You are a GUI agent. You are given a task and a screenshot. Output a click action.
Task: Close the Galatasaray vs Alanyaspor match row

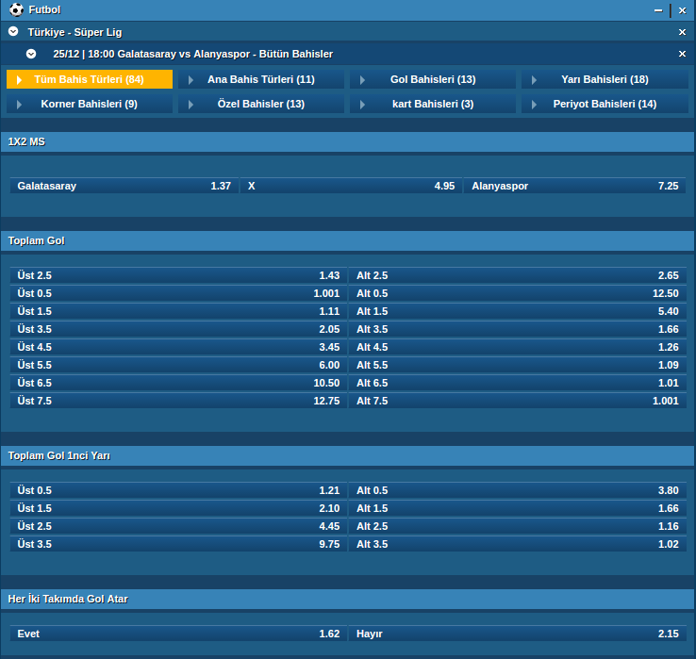pos(682,54)
